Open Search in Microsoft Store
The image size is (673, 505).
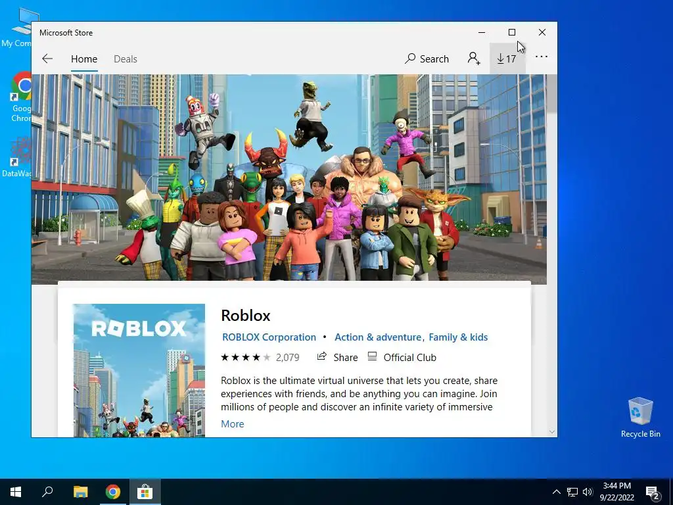427,59
